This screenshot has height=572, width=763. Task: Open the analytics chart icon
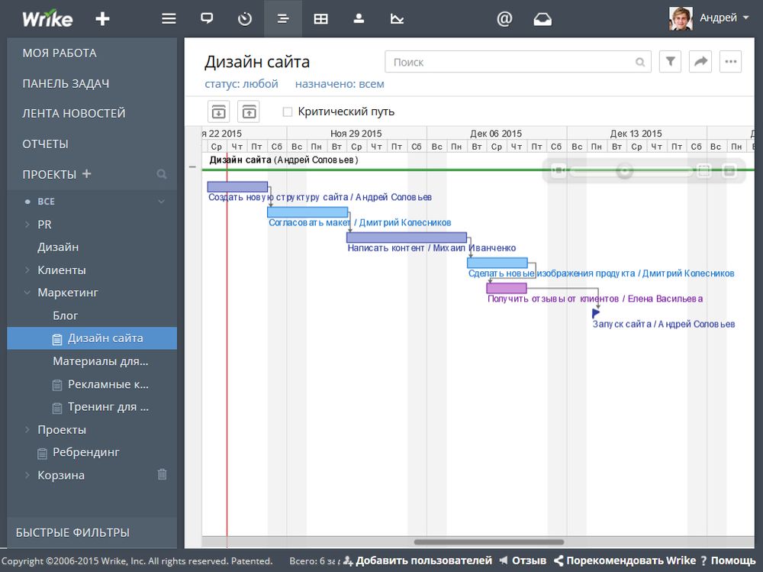(x=397, y=19)
